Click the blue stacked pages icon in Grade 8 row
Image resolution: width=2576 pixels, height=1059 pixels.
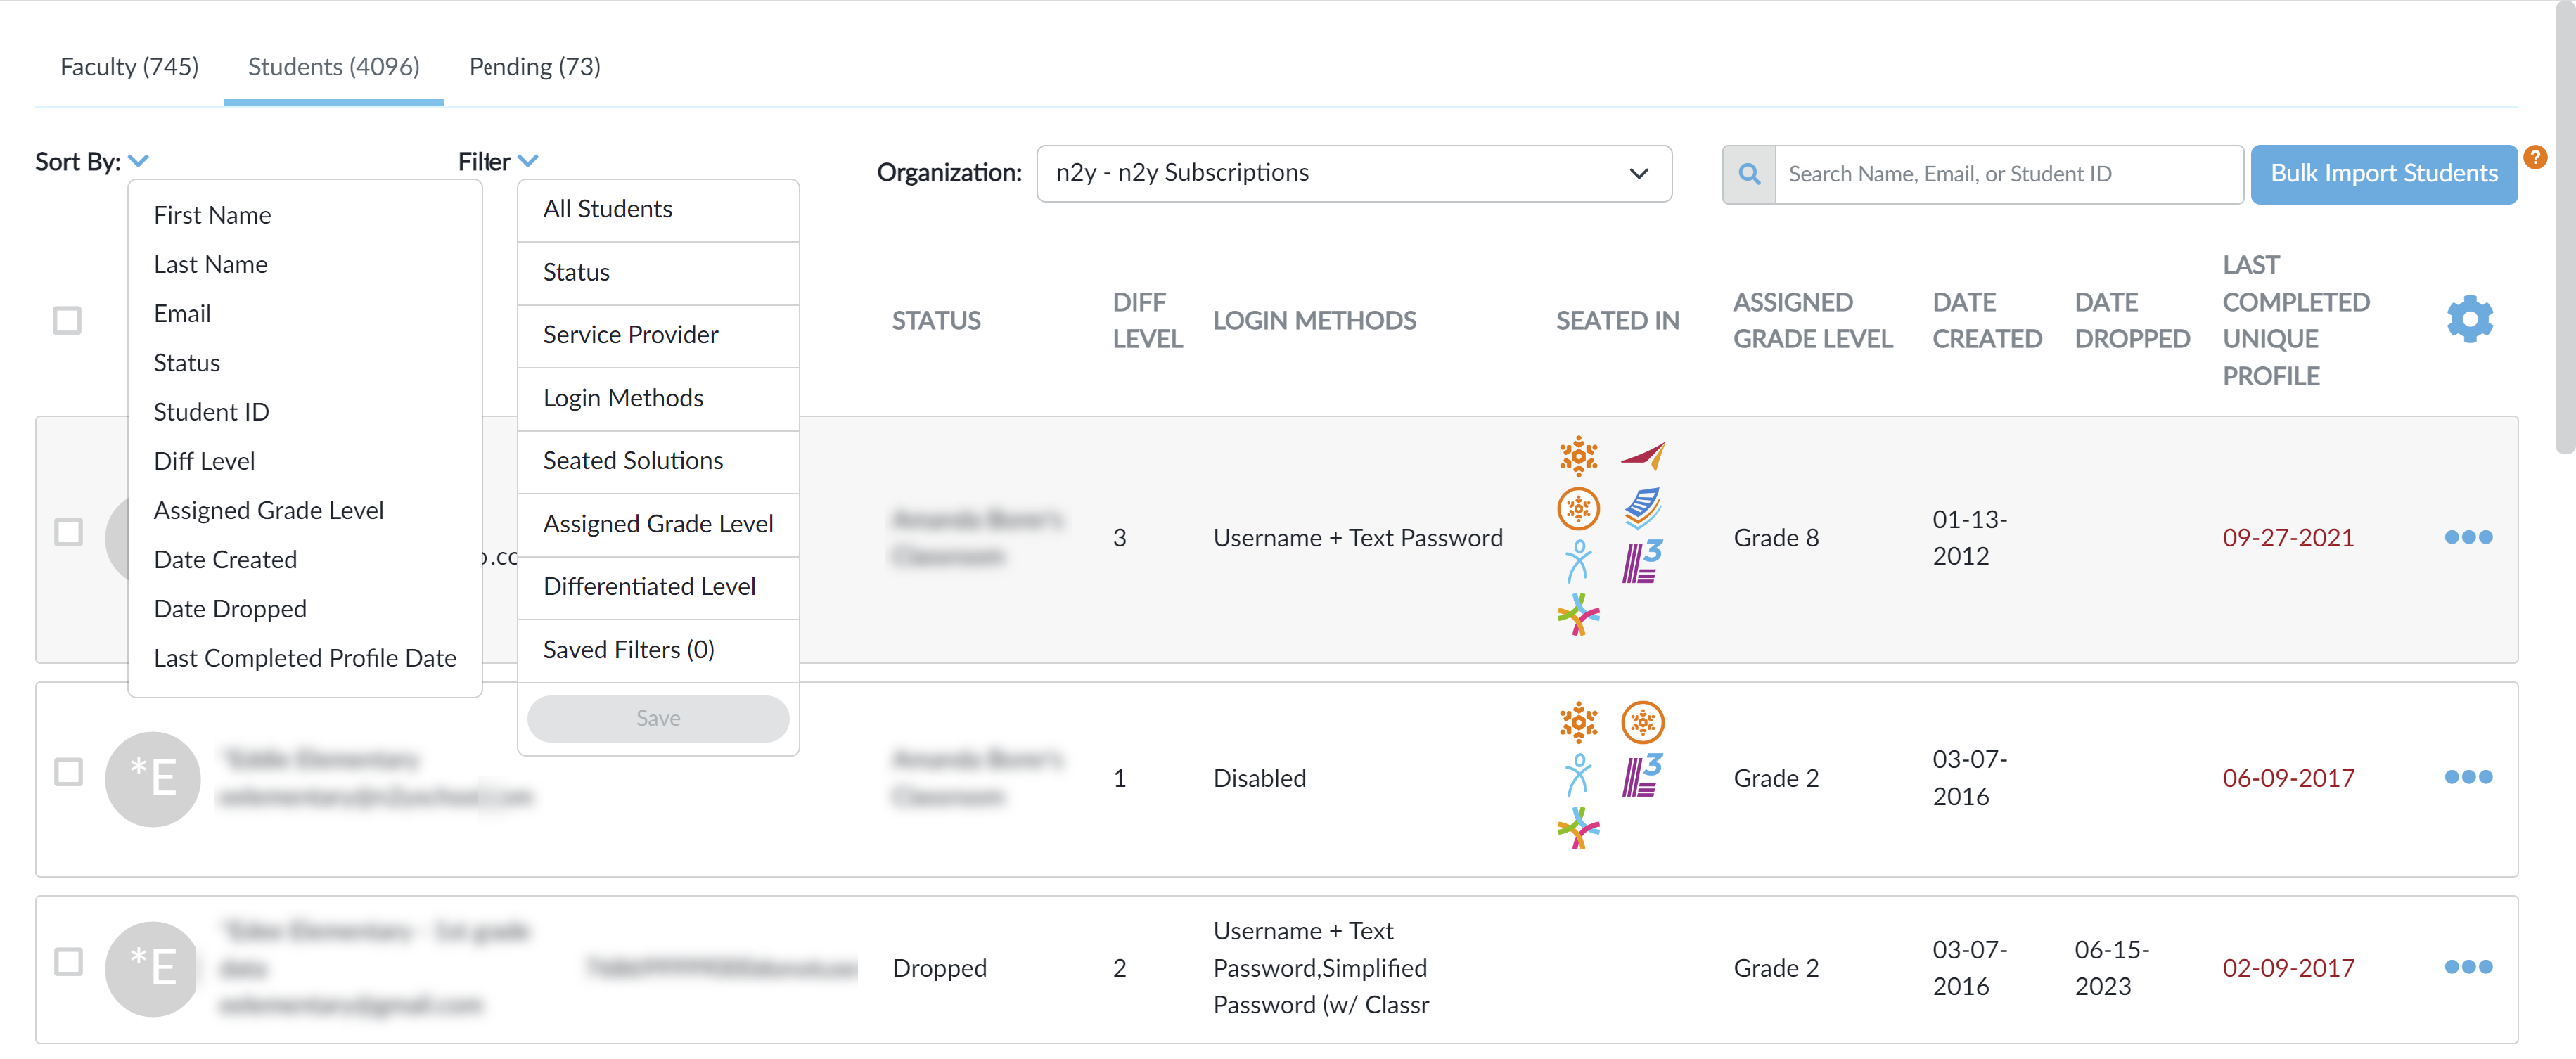[x=1642, y=509]
